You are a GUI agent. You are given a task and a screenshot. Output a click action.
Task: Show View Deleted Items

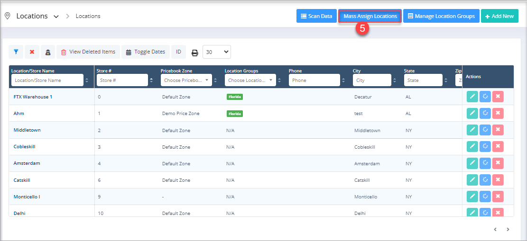click(88, 52)
